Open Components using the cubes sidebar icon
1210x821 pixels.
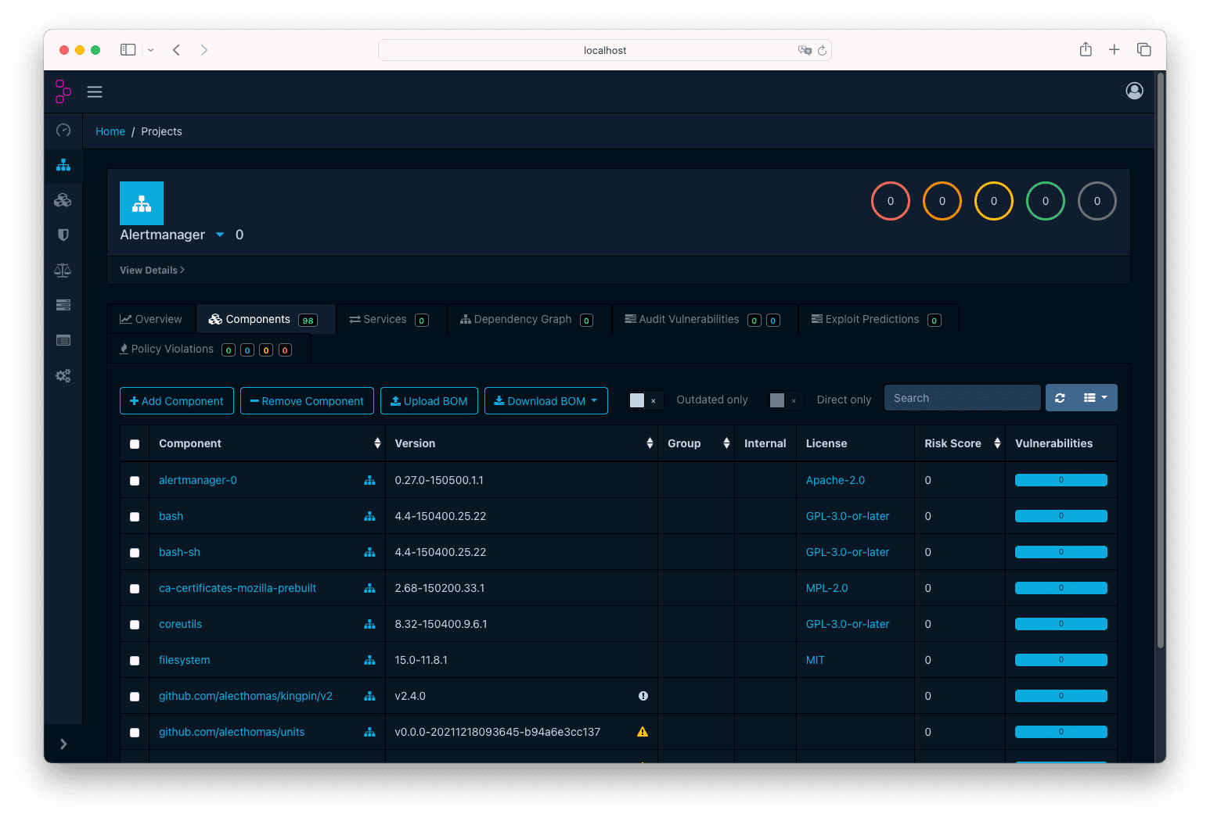pyautogui.click(x=63, y=200)
